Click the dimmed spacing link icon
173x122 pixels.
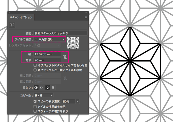pyautogui.click(x=65, y=78)
